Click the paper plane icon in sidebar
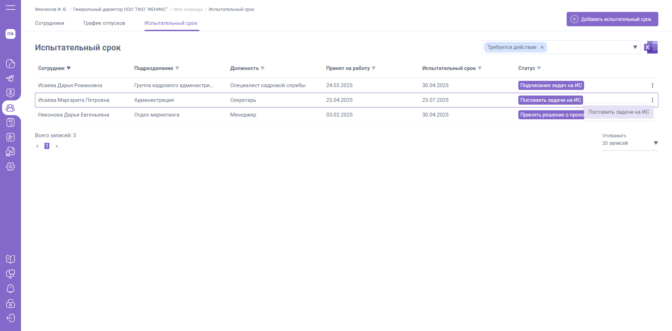Viewport: 672px width, 331px height. [x=11, y=78]
